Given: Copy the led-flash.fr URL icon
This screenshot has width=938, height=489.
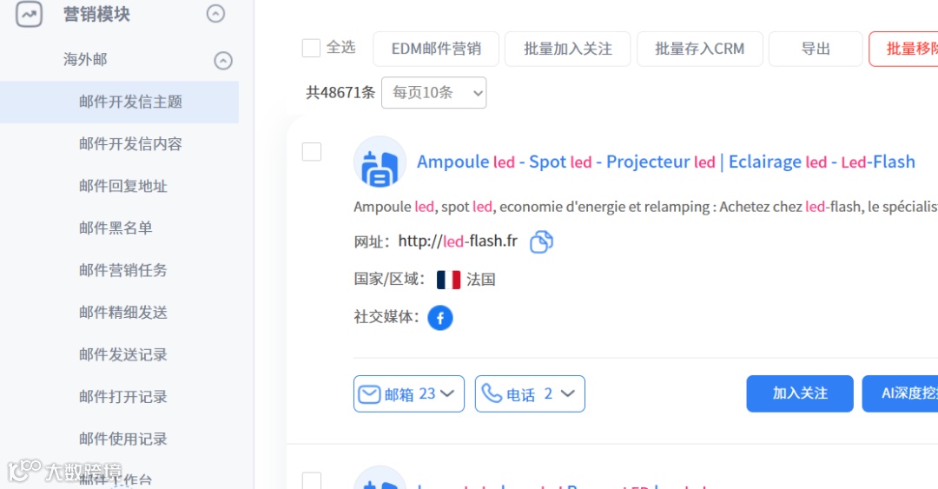Looking at the screenshot, I should tap(541, 241).
